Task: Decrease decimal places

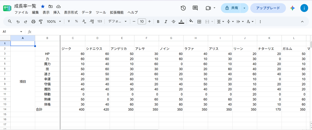Action: click(84, 21)
